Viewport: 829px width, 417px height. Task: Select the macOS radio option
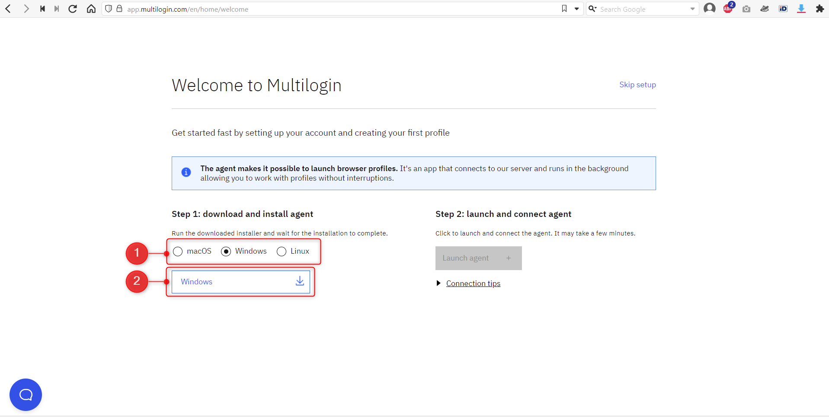click(x=178, y=251)
